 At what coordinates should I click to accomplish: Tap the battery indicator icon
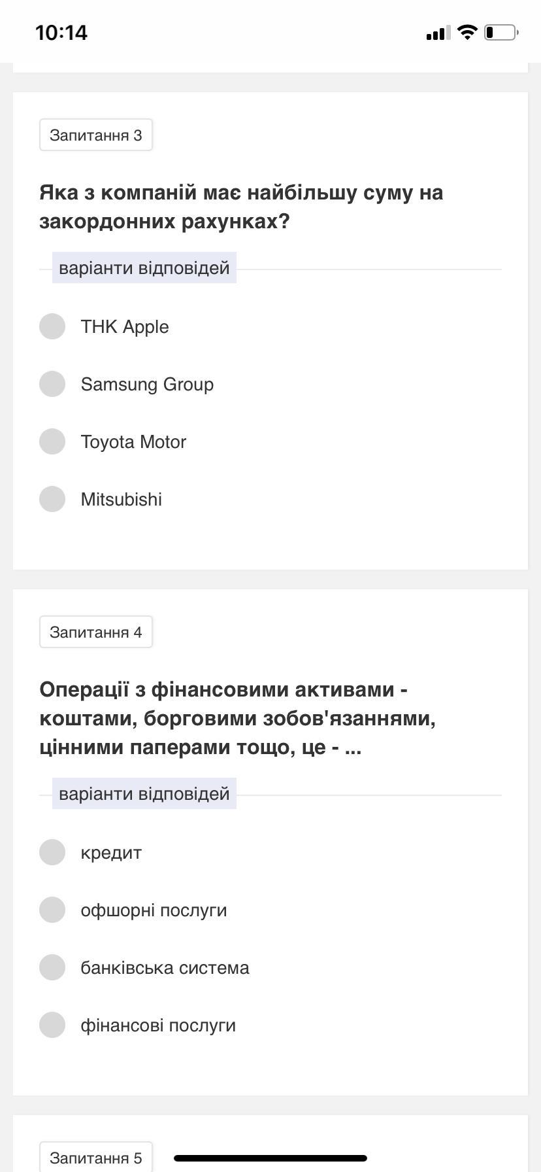click(501, 32)
